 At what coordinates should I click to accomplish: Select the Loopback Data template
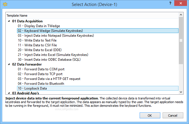click(x=32, y=88)
